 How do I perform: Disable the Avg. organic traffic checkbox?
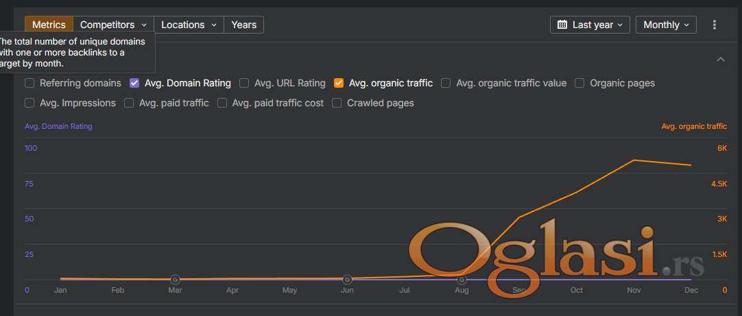click(x=339, y=83)
